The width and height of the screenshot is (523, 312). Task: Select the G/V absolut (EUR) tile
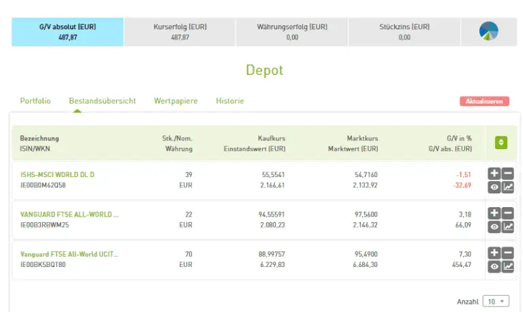point(67,32)
